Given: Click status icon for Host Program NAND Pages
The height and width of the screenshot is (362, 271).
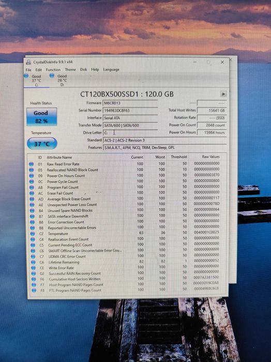Looking at the screenshot, I should tap(34, 285).
